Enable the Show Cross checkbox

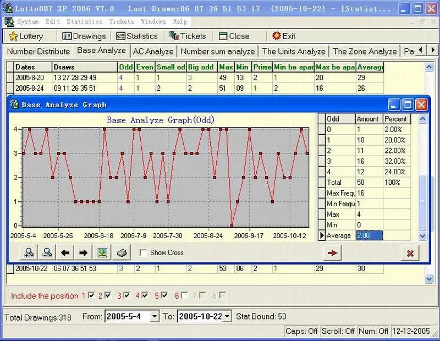click(x=143, y=253)
